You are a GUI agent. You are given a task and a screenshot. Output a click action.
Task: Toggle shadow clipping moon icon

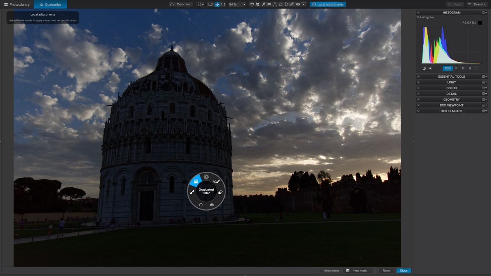[x=424, y=68]
